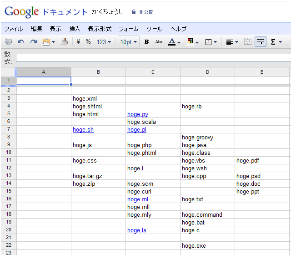This screenshot has width=291, height=255.
Task: Click the text alignment icon
Action: pyautogui.click(x=229, y=42)
